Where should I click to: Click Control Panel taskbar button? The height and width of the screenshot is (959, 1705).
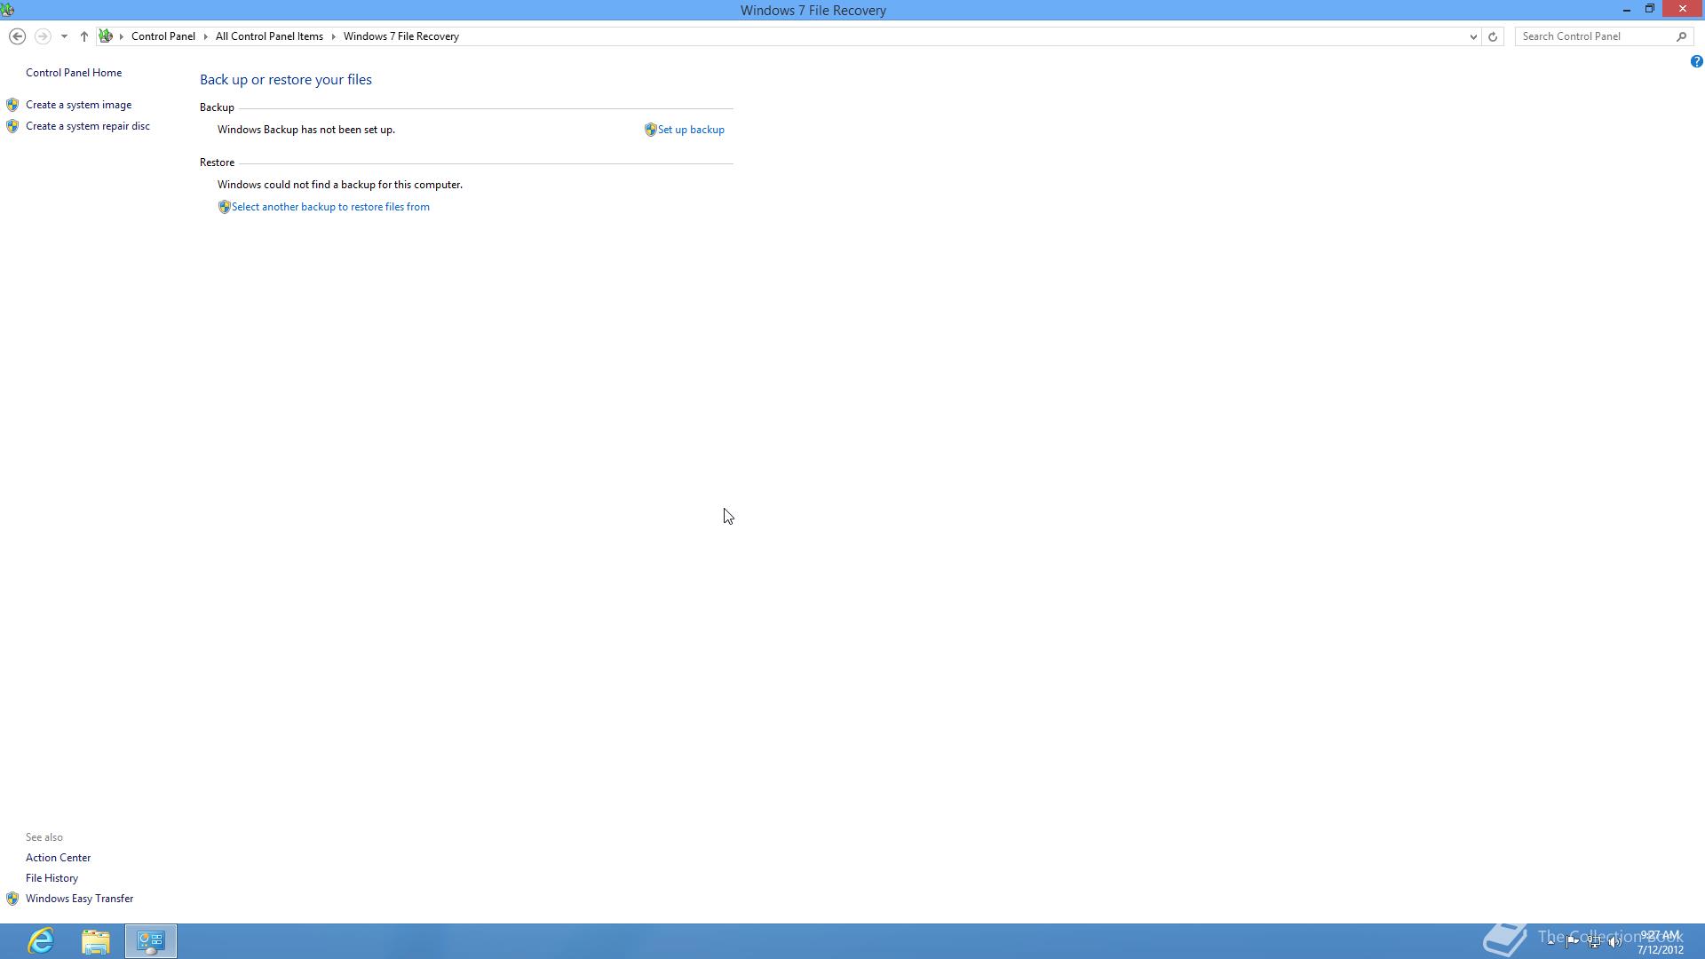tap(151, 941)
